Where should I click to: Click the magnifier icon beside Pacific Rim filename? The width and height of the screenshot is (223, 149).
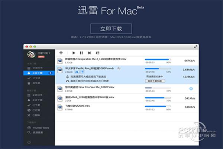[x=119, y=68]
